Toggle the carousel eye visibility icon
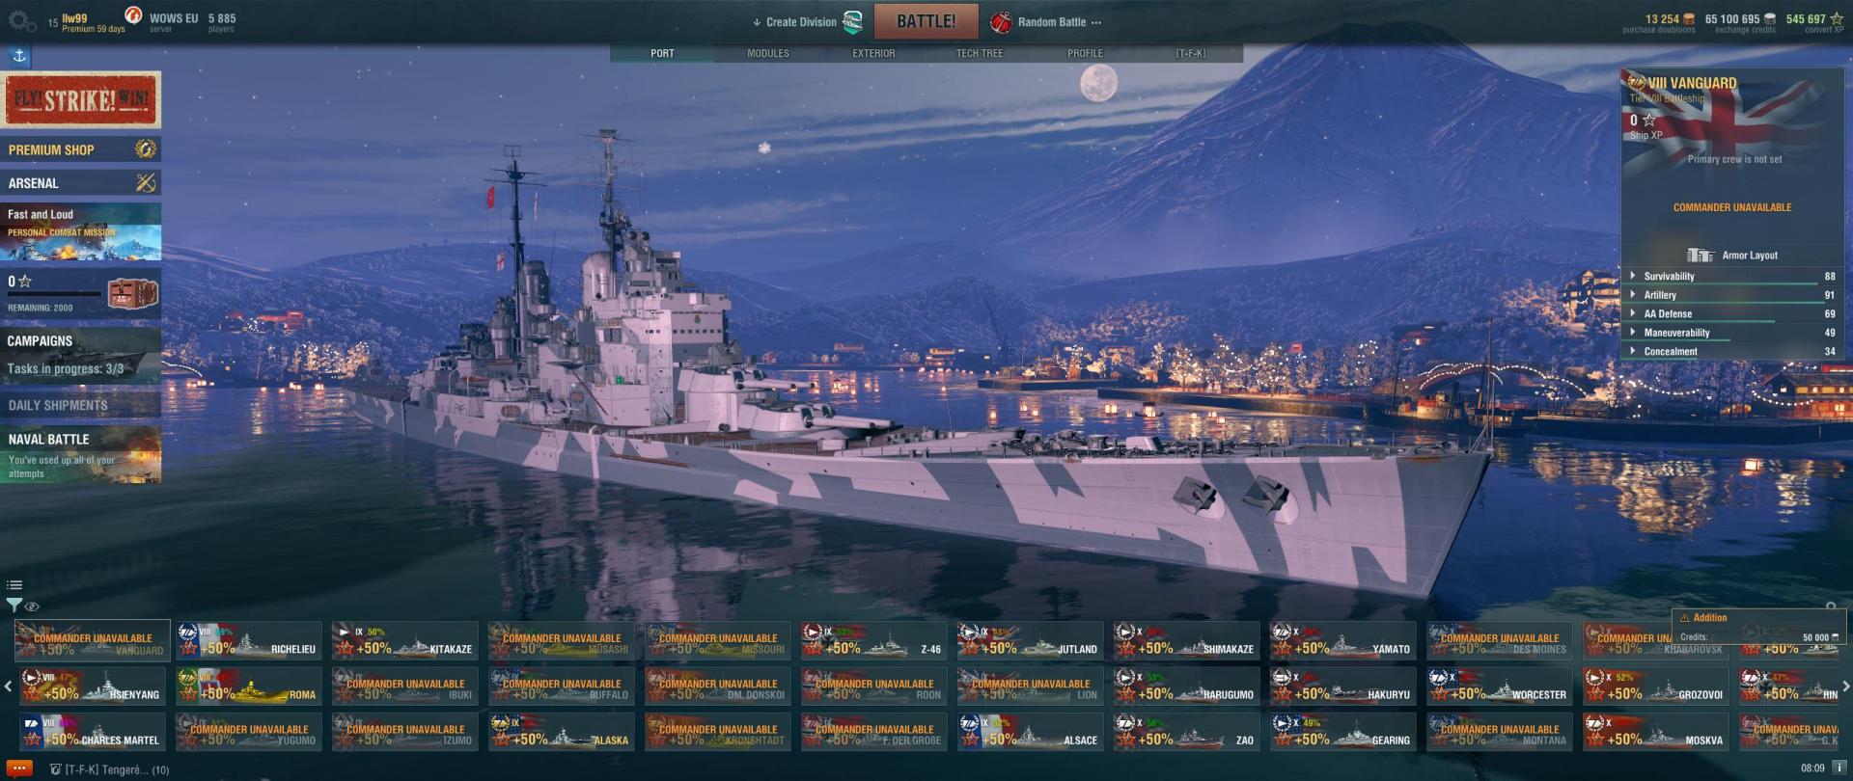The image size is (1853, 781). click(32, 606)
